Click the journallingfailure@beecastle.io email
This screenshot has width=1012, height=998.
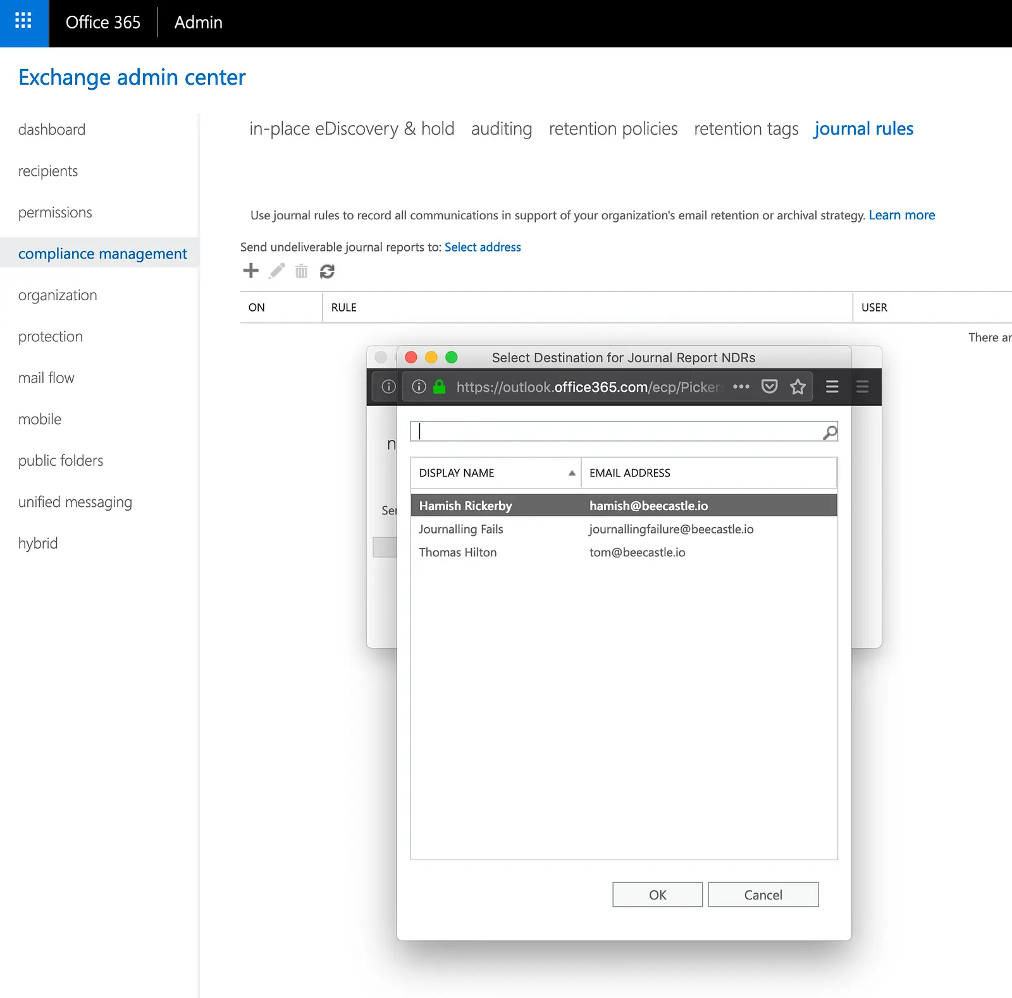click(x=672, y=529)
